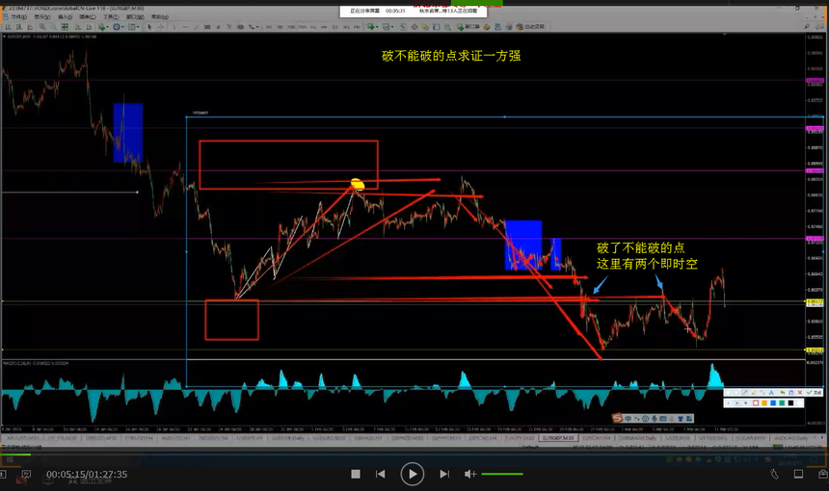The height and width of the screenshot is (491, 829).
Task: Click the chart zoom in magnifier
Action: [x=42, y=27]
